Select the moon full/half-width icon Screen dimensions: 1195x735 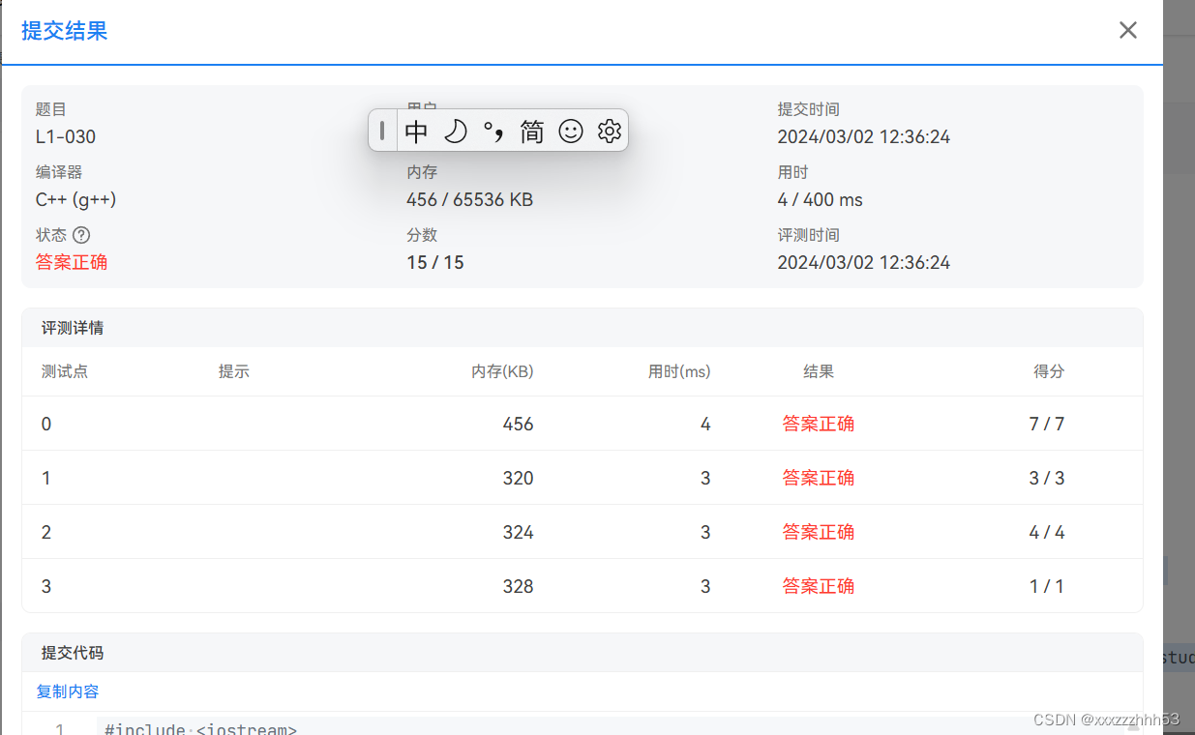click(x=456, y=131)
